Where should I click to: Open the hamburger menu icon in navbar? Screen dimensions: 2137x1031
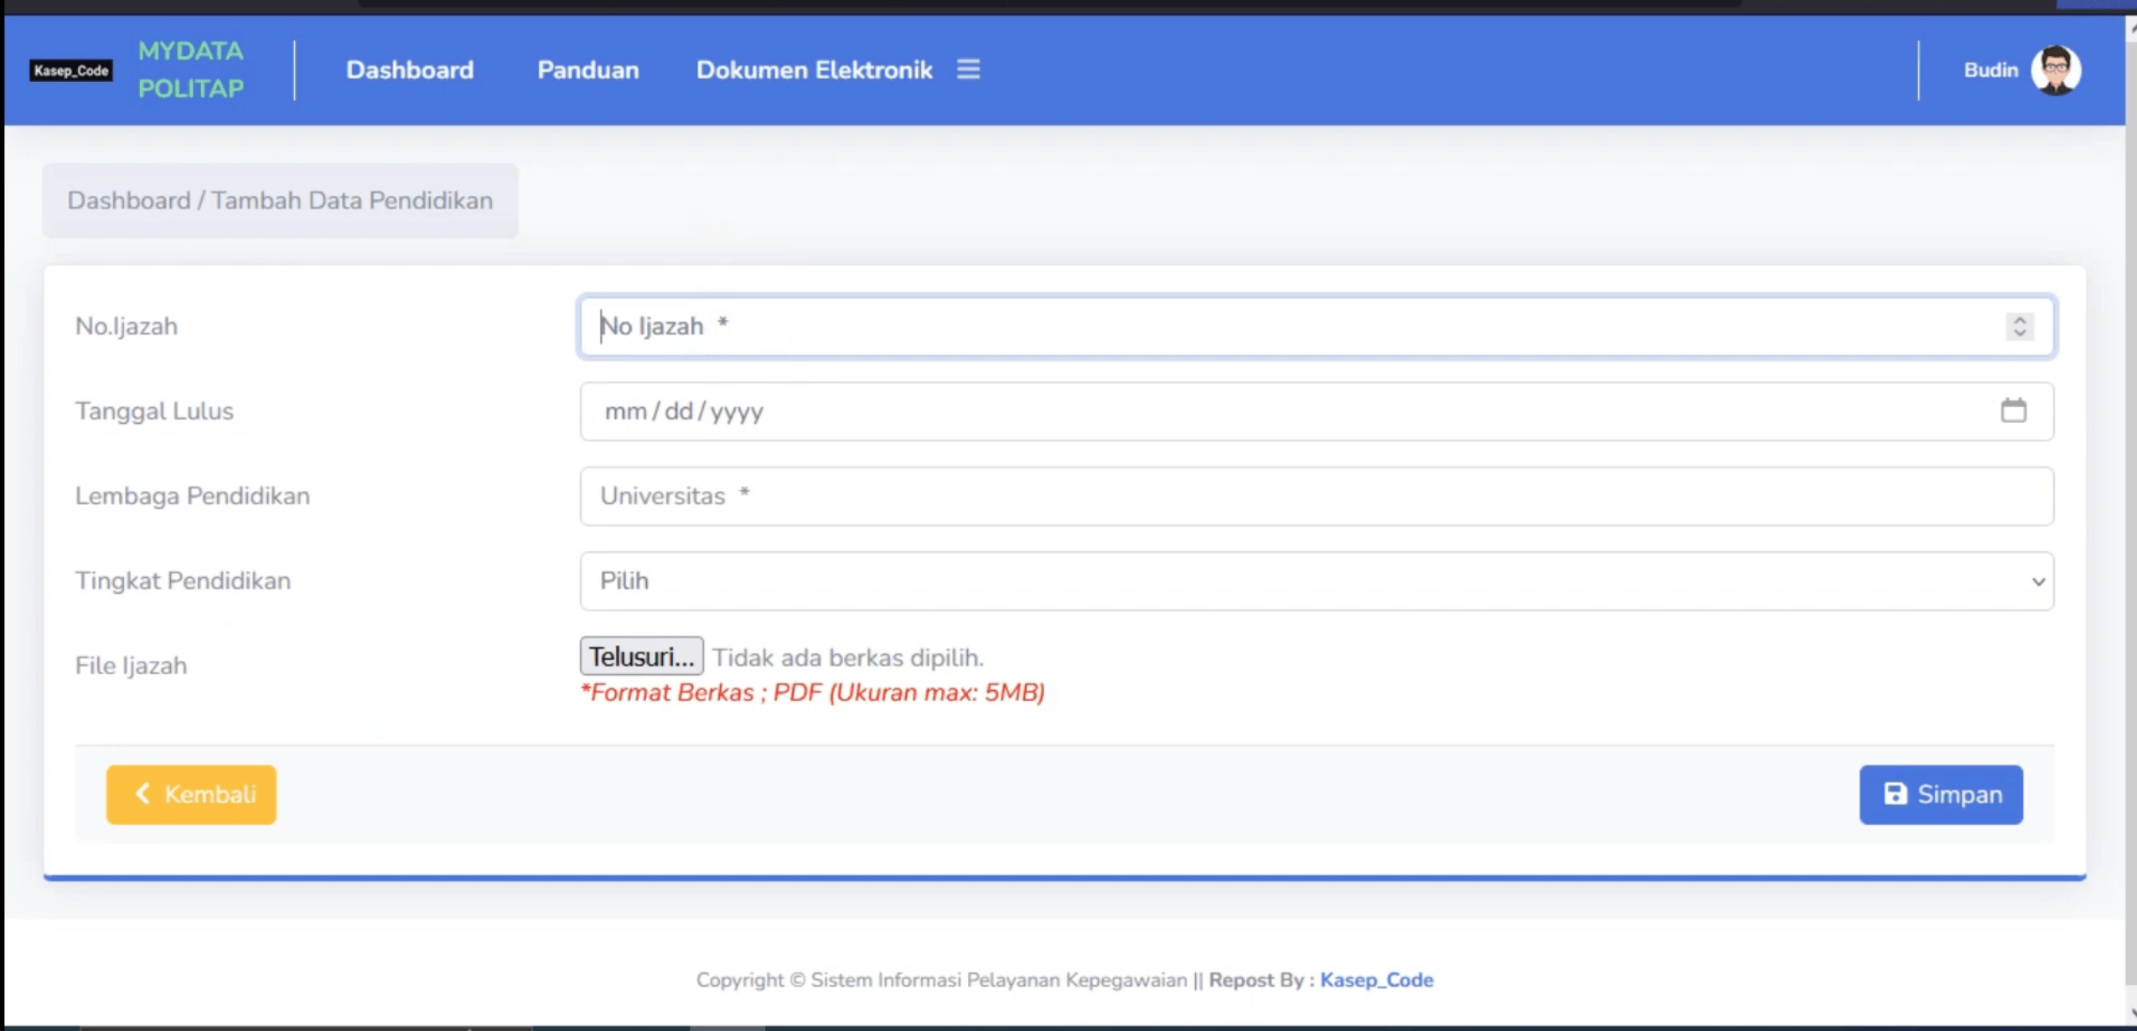click(968, 70)
